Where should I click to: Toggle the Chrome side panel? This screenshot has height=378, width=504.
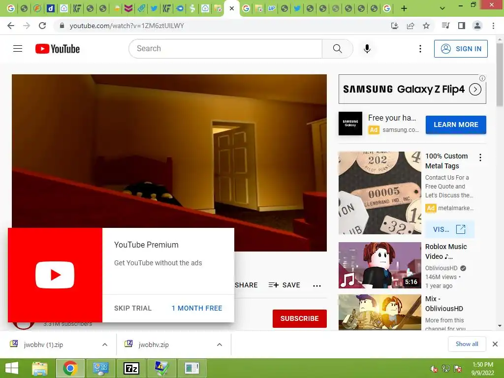click(x=462, y=26)
